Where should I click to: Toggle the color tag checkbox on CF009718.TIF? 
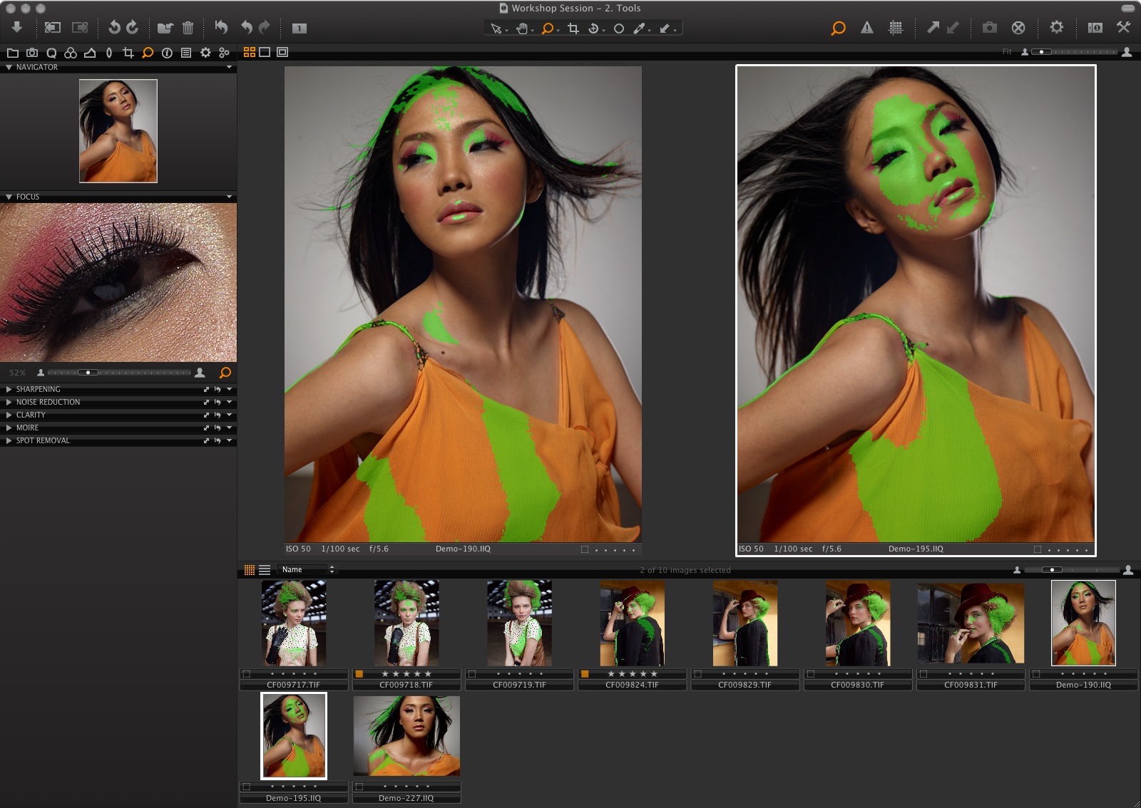pyautogui.click(x=360, y=675)
